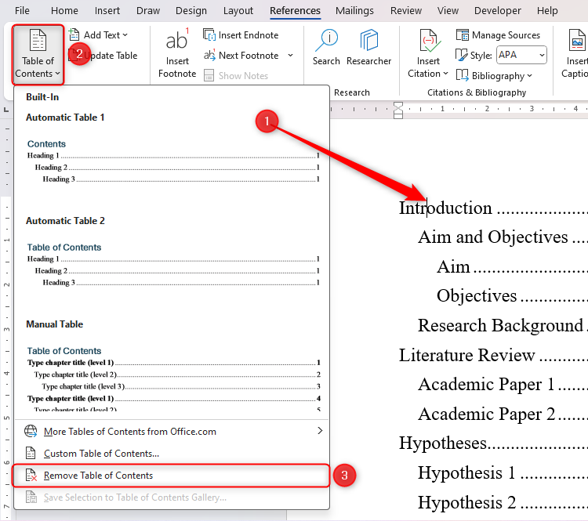This screenshot has width=588, height=521.
Task: Switch to the Design tab
Action: tap(191, 10)
